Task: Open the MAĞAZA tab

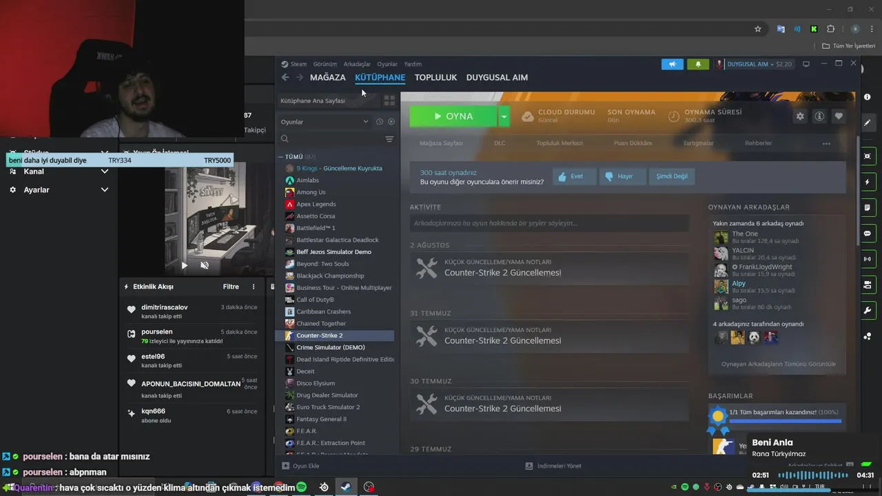Action: click(x=328, y=77)
